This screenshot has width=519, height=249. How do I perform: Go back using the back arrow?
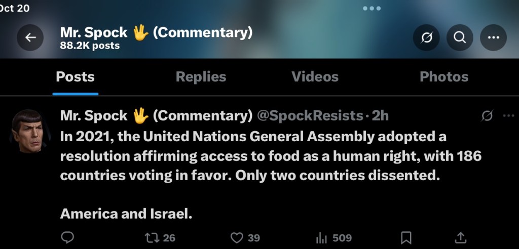pos(30,37)
